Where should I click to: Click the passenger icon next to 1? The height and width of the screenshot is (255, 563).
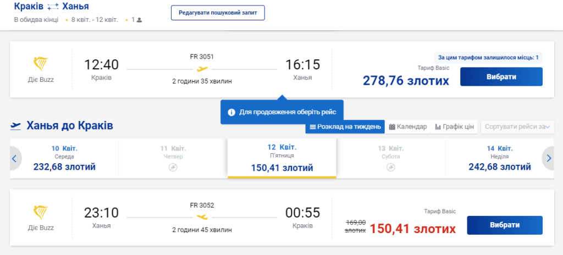tap(139, 20)
